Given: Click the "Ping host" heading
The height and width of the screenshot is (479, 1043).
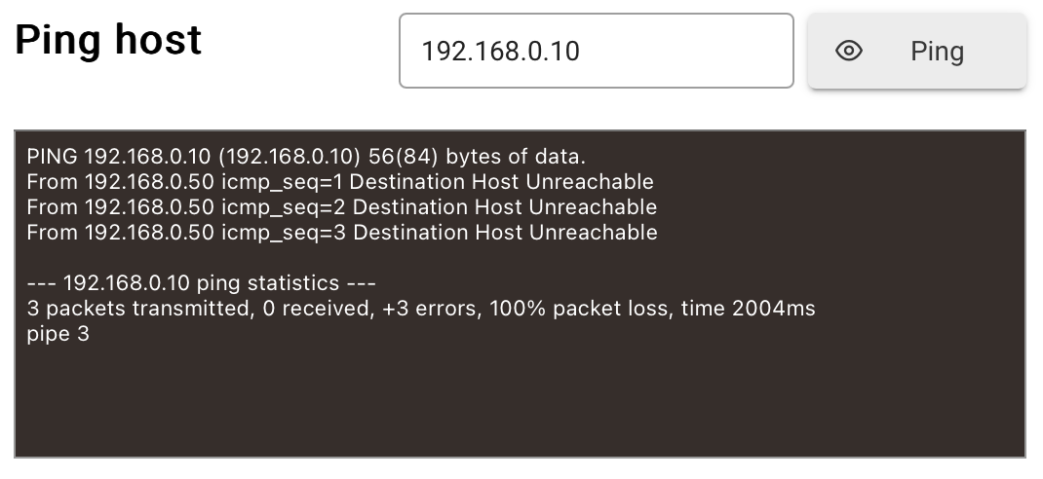Looking at the screenshot, I should click(108, 40).
